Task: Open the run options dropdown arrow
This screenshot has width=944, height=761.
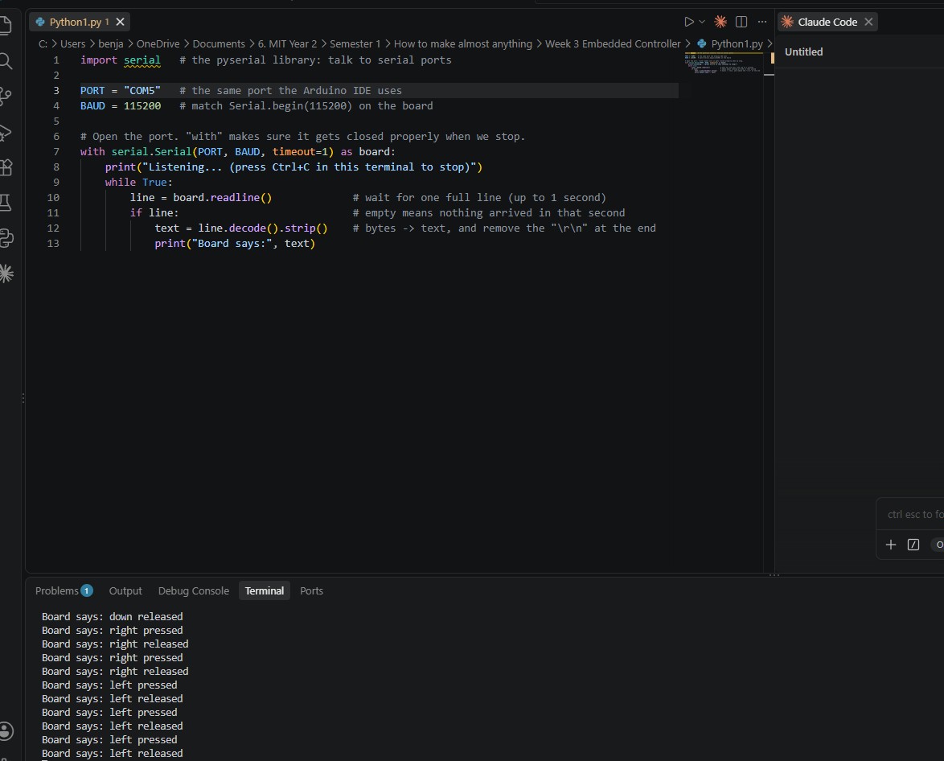Action: point(702,22)
